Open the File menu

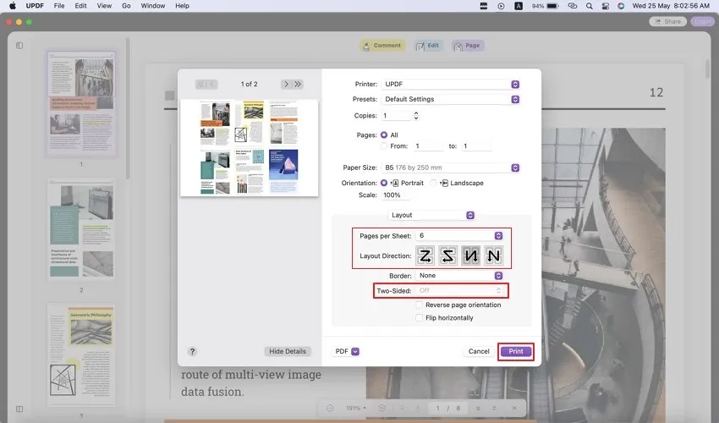pos(59,6)
